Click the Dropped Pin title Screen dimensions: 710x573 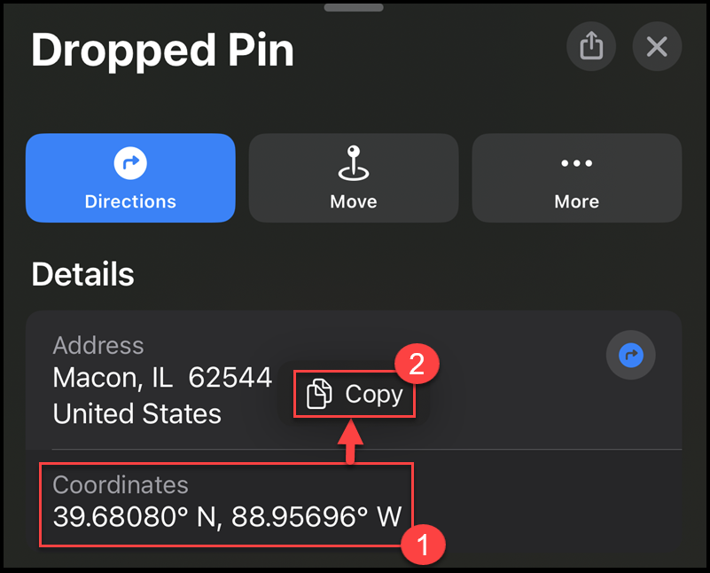[x=162, y=51]
